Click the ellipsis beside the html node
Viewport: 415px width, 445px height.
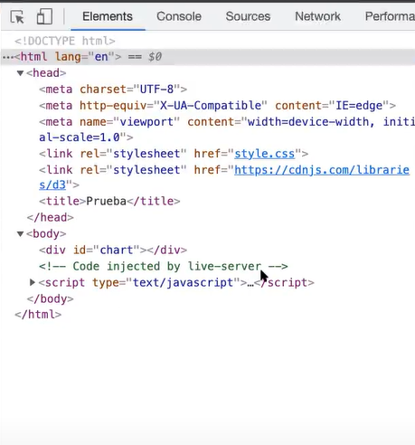click(8, 57)
